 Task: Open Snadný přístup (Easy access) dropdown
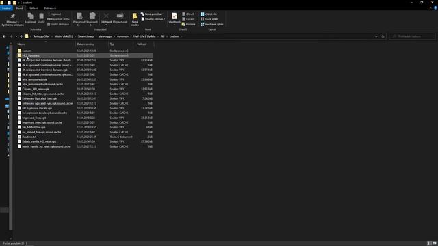point(153,19)
